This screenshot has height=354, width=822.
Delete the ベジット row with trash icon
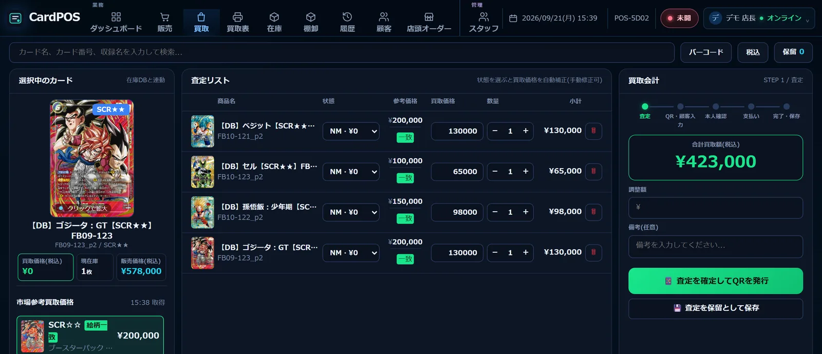pyautogui.click(x=593, y=131)
